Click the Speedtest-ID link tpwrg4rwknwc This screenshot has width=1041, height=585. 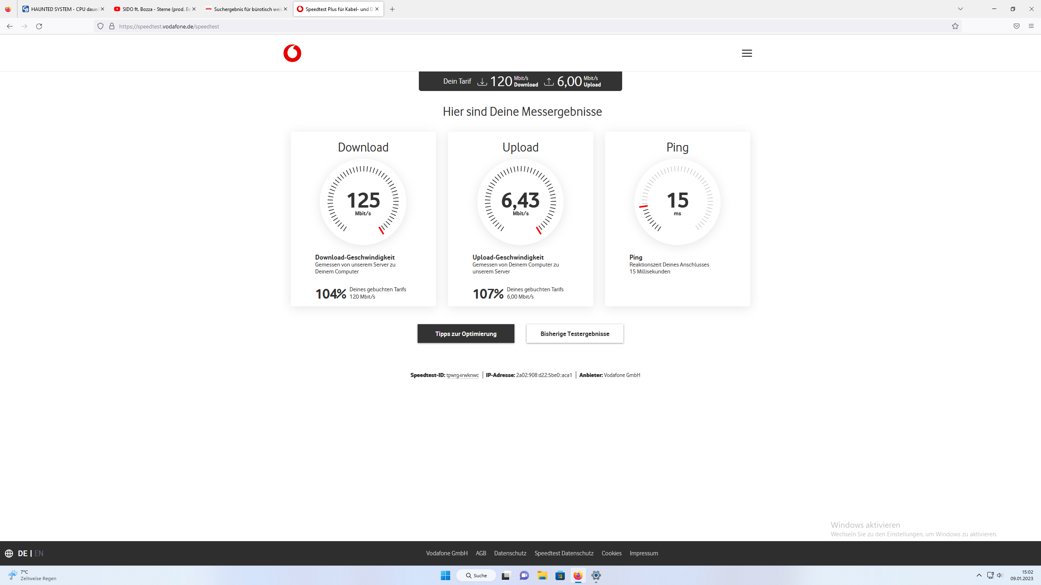click(462, 375)
